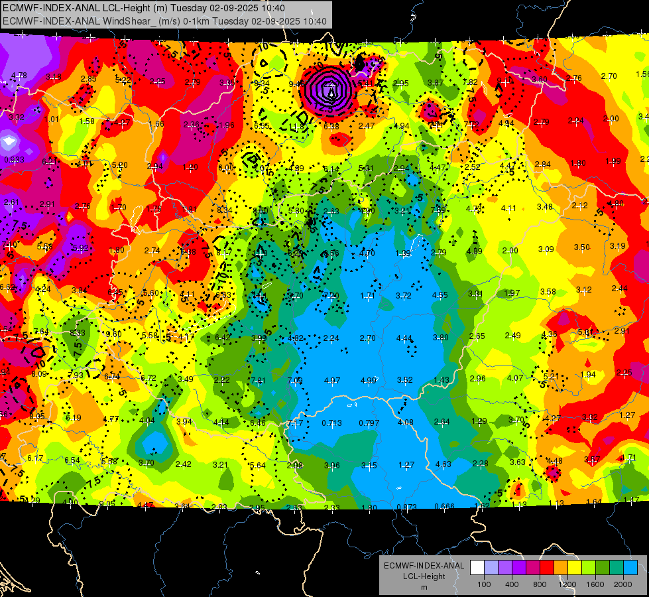Viewport: 649px width, 597px height.
Task: Click the white legend color swatch
Action: tap(477, 568)
